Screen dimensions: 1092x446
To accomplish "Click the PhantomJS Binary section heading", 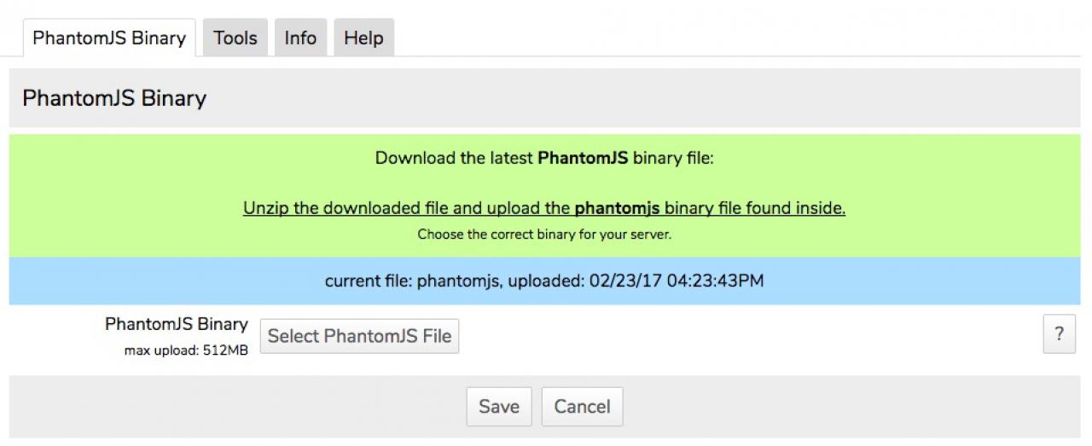I will [x=114, y=98].
